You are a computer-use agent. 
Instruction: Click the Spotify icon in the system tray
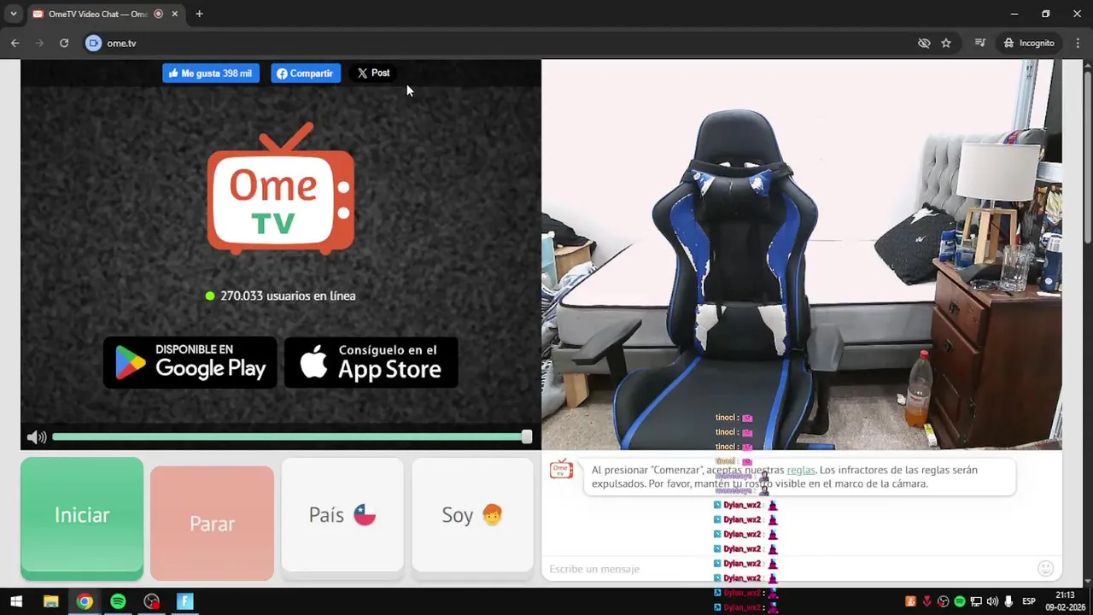[x=959, y=601]
